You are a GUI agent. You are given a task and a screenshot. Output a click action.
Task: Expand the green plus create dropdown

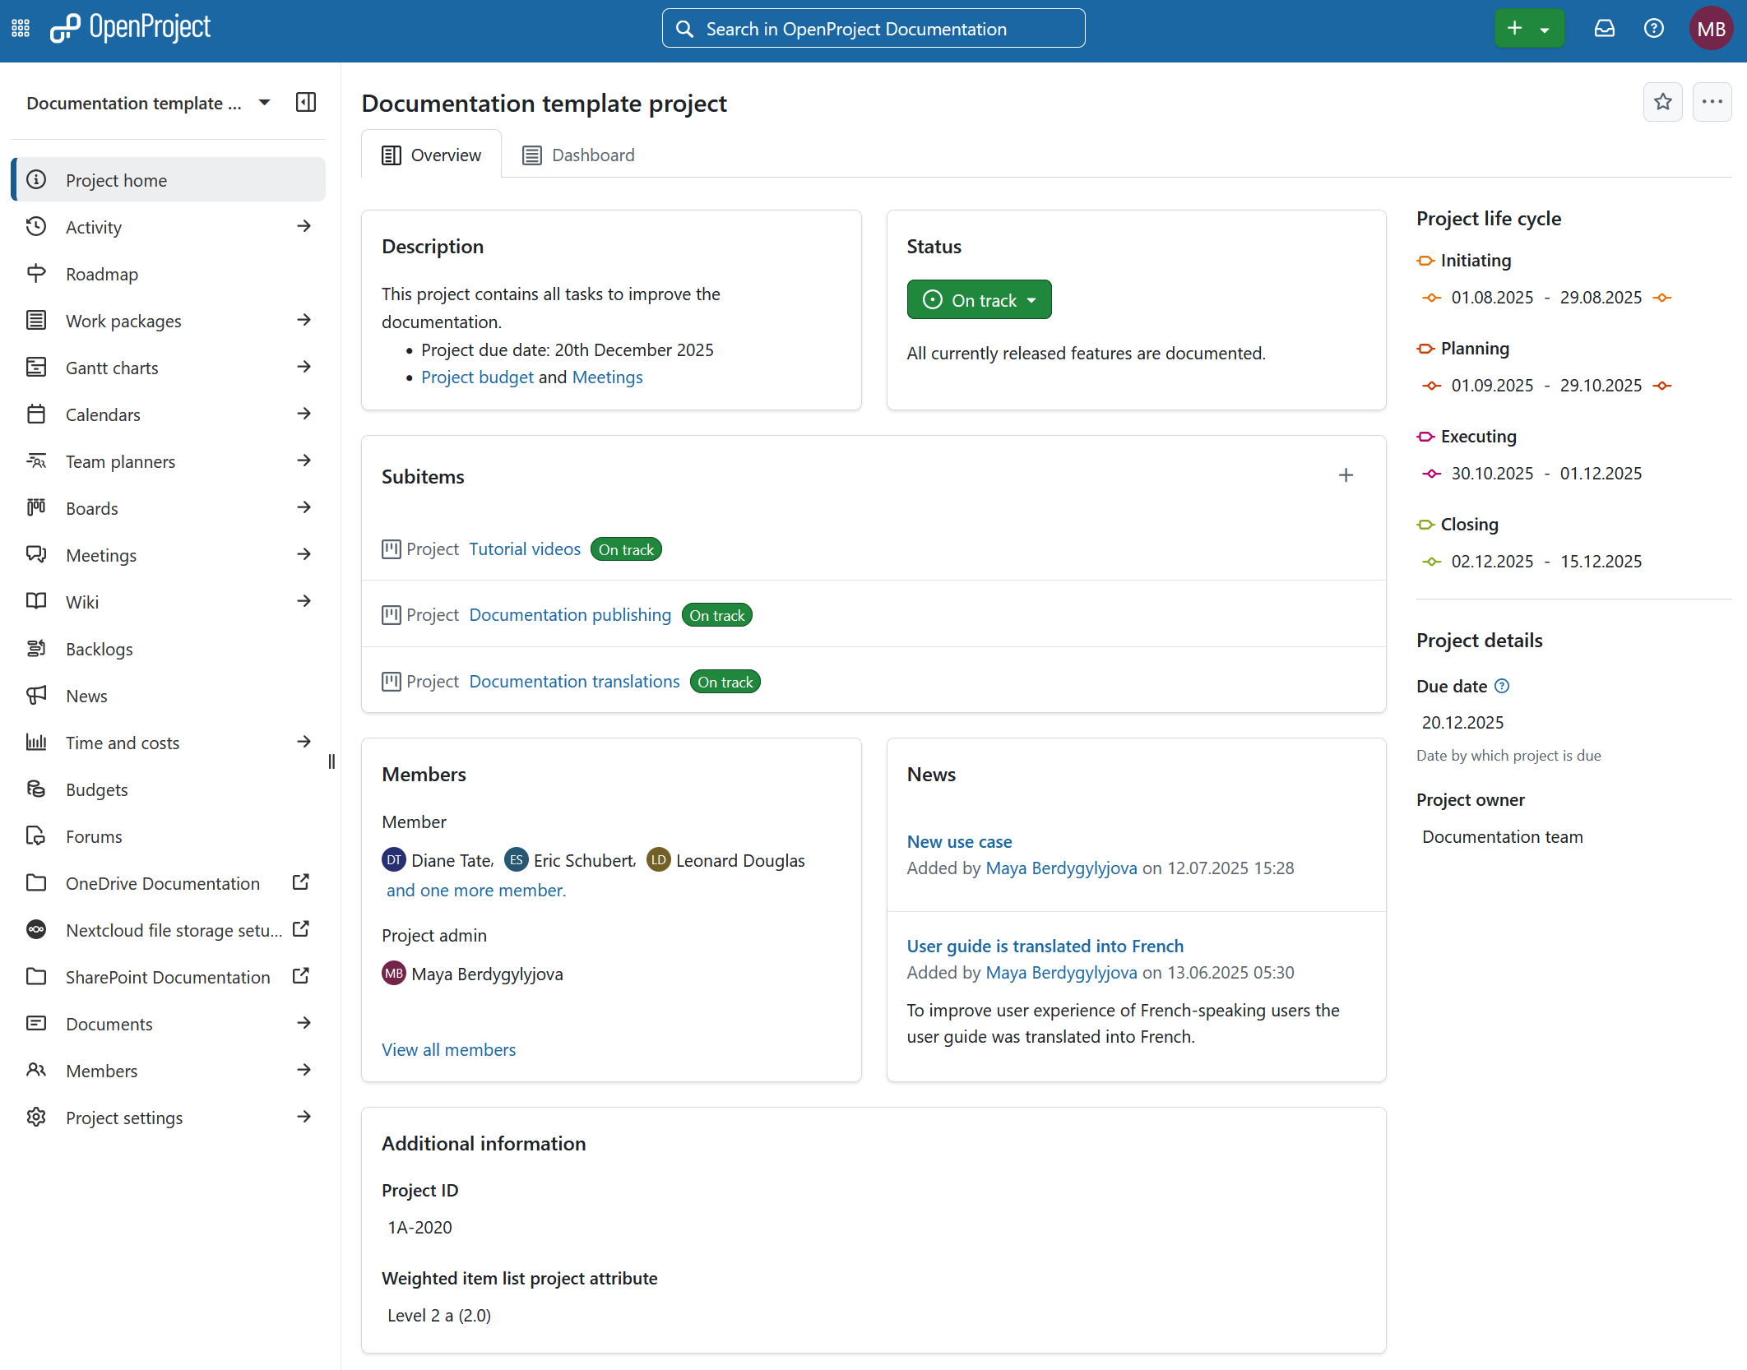click(1544, 29)
